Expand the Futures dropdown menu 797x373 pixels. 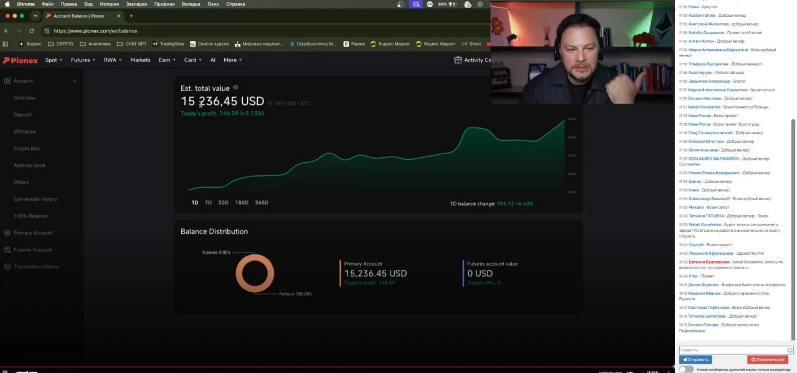pyautogui.click(x=83, y=60)
